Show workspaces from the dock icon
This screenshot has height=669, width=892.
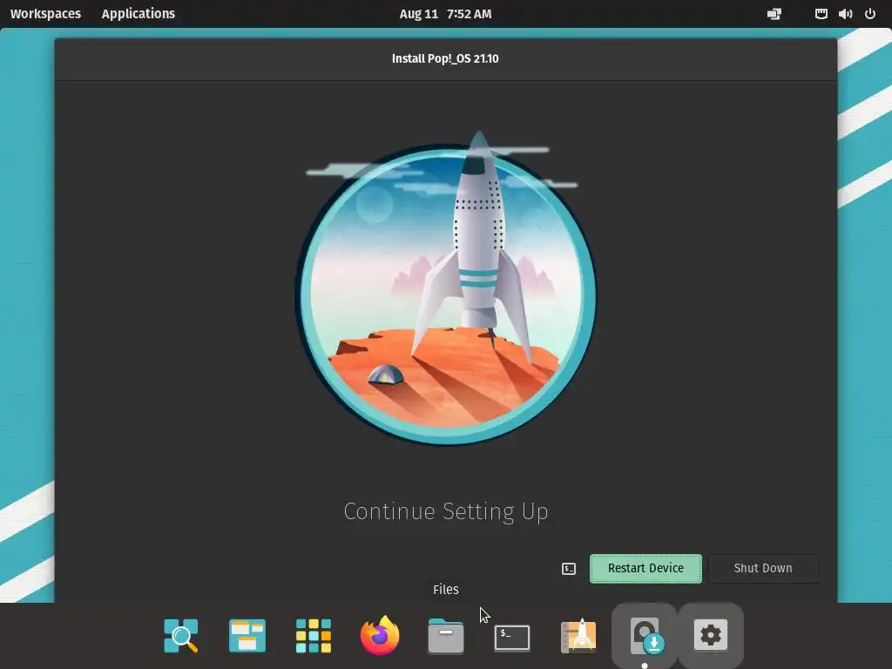(247, 635)
